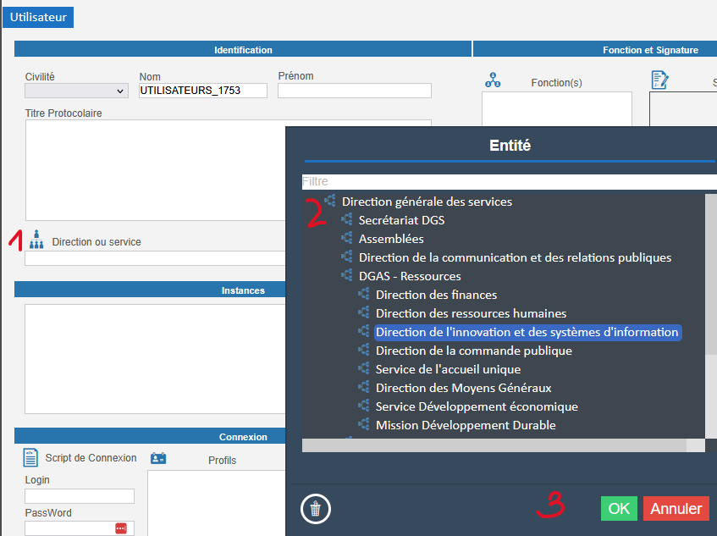Image resolution: width=717 pixels, height=536 pixels.
Task: Select Secrétariat DGS entity
Action: (401, 220)
